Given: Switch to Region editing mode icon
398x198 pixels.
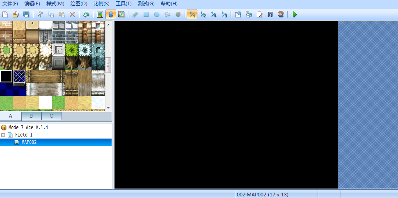Looking at the screenshot, I should (121, 14).
